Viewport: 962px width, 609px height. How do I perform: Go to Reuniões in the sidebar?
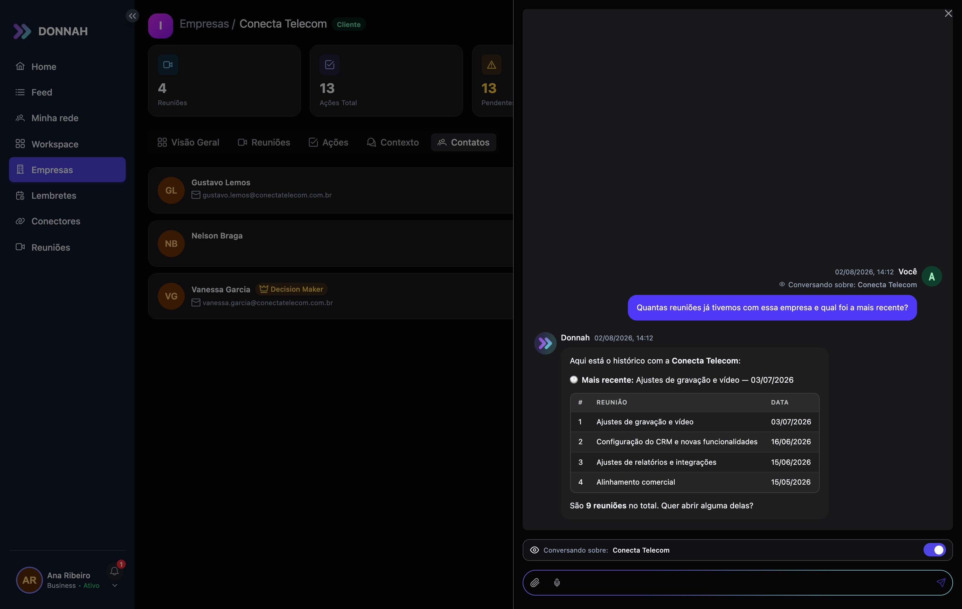pyautogui.click(x=67, y=247)
